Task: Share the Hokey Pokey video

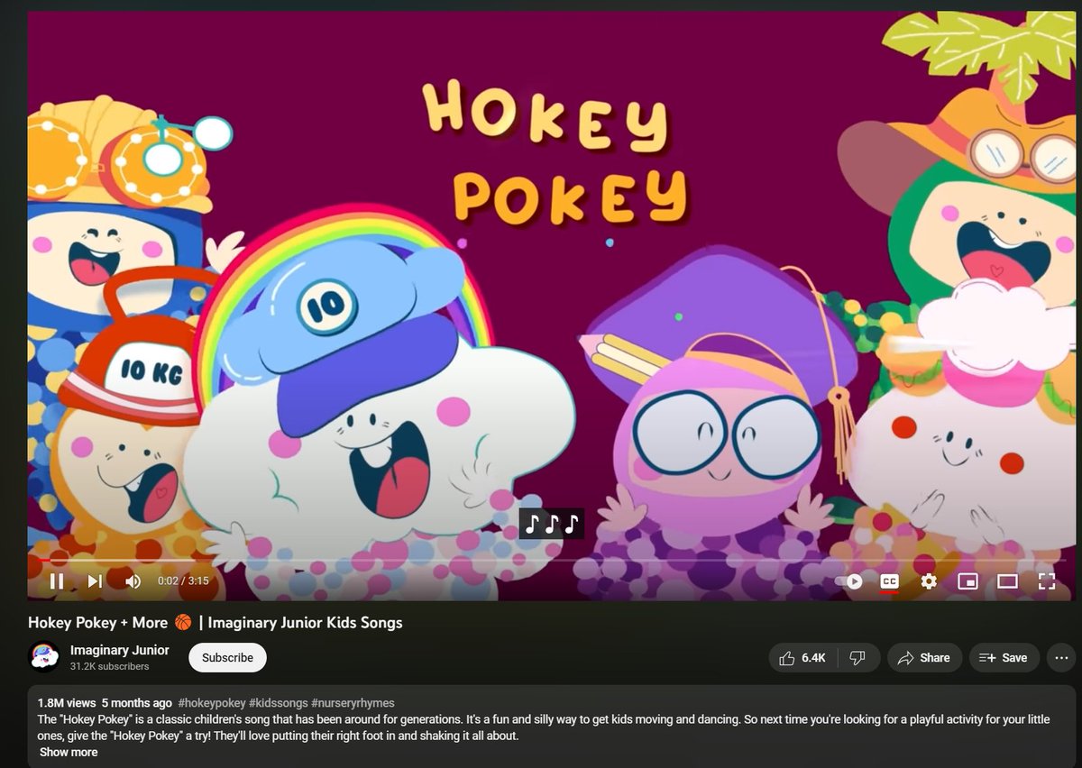Action: click(924, 658)
